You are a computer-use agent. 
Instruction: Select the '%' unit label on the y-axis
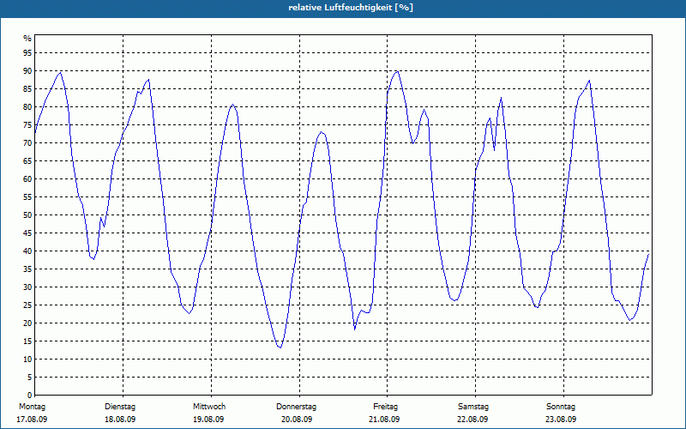click(x=27, y=39)
